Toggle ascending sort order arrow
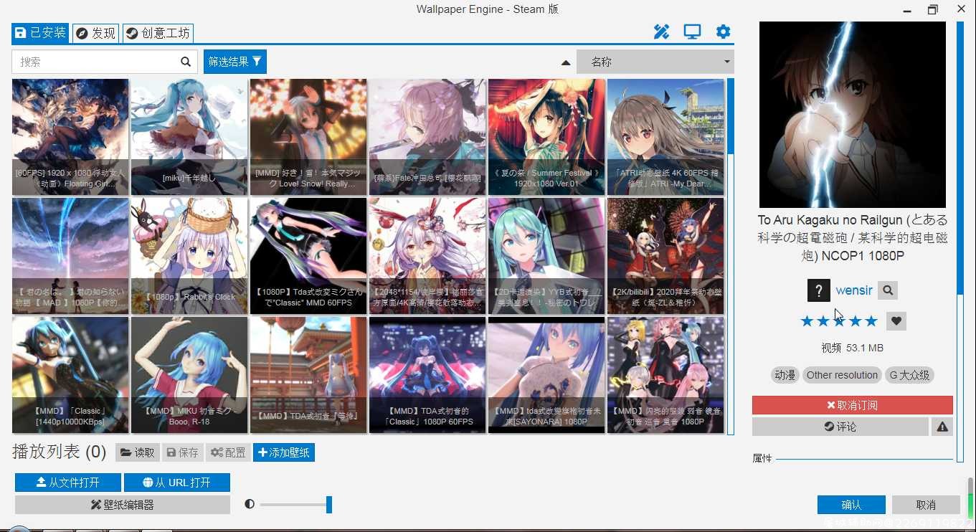 [566, 62]
